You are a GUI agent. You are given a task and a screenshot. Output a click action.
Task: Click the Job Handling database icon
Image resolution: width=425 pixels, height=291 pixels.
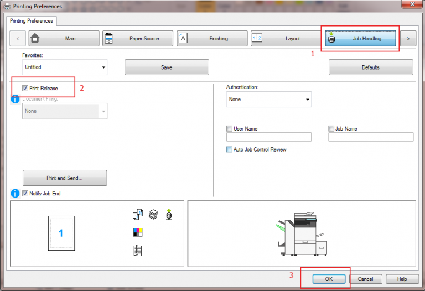point(331,38)
